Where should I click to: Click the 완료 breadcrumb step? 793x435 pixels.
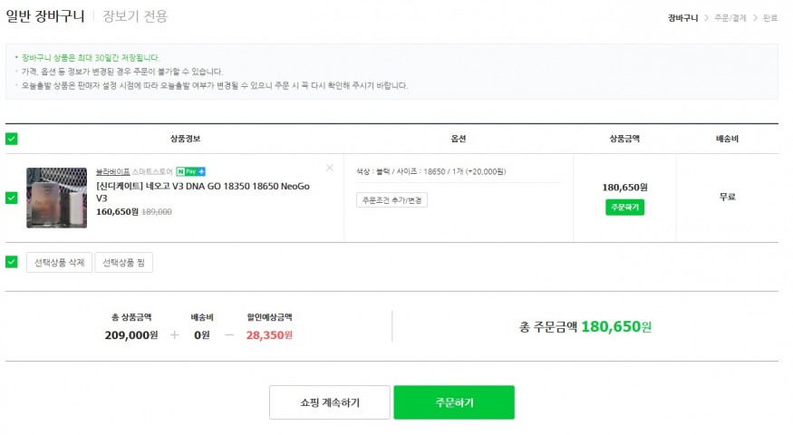(x=770, y=17)
